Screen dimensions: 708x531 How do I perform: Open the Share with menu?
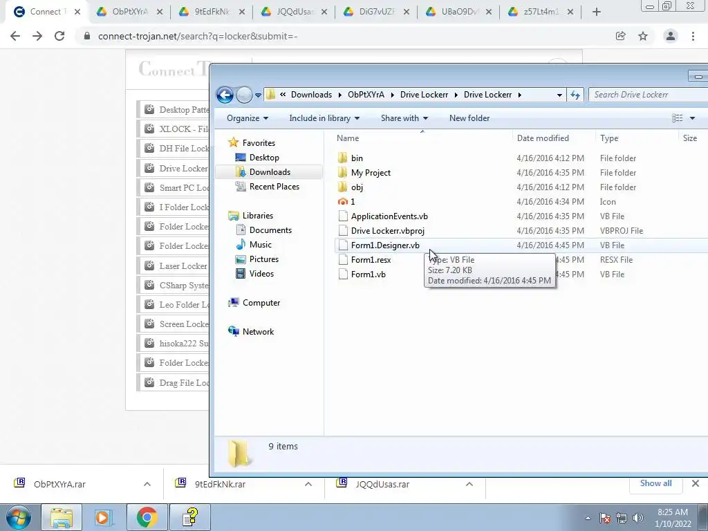pos(404,118)
